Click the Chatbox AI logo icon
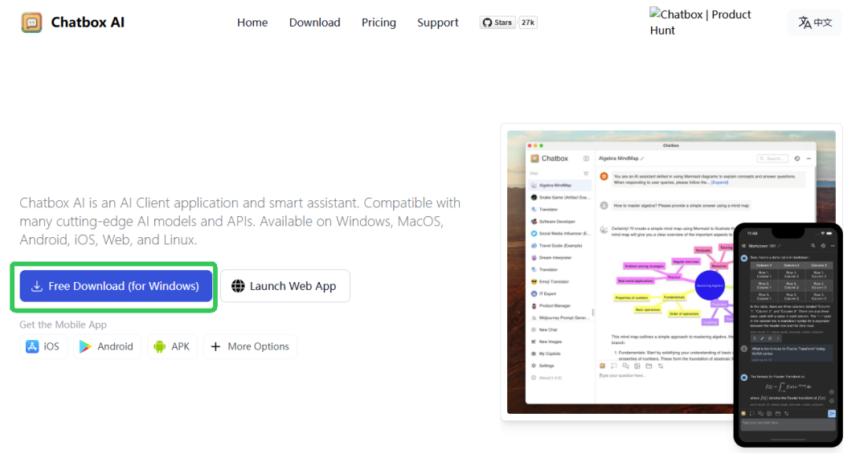The width and height of the screenshot is (868, 454). 31,22
